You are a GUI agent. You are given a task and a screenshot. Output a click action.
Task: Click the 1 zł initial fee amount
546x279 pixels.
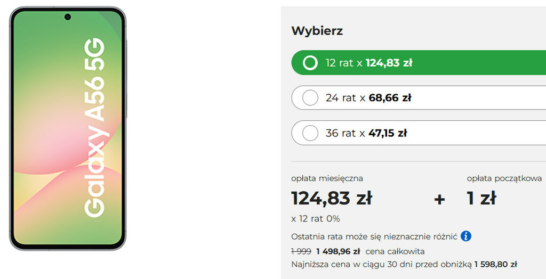tap(481, 199)
